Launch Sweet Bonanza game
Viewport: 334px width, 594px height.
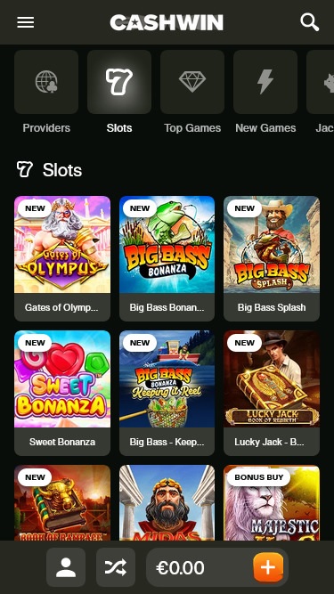[x=62, y=393]
